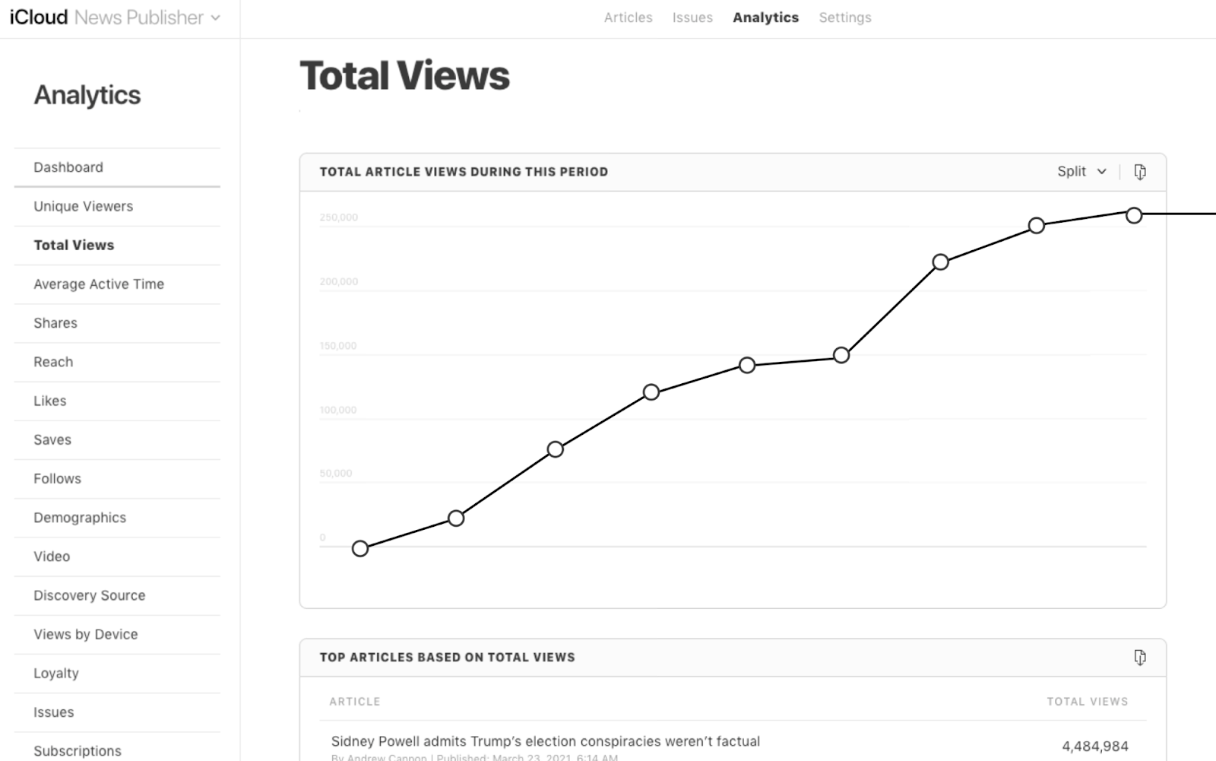Screen dimensions: 1216x761
Task: Expand the News Publisher app switcher
Action: point(215,17)
